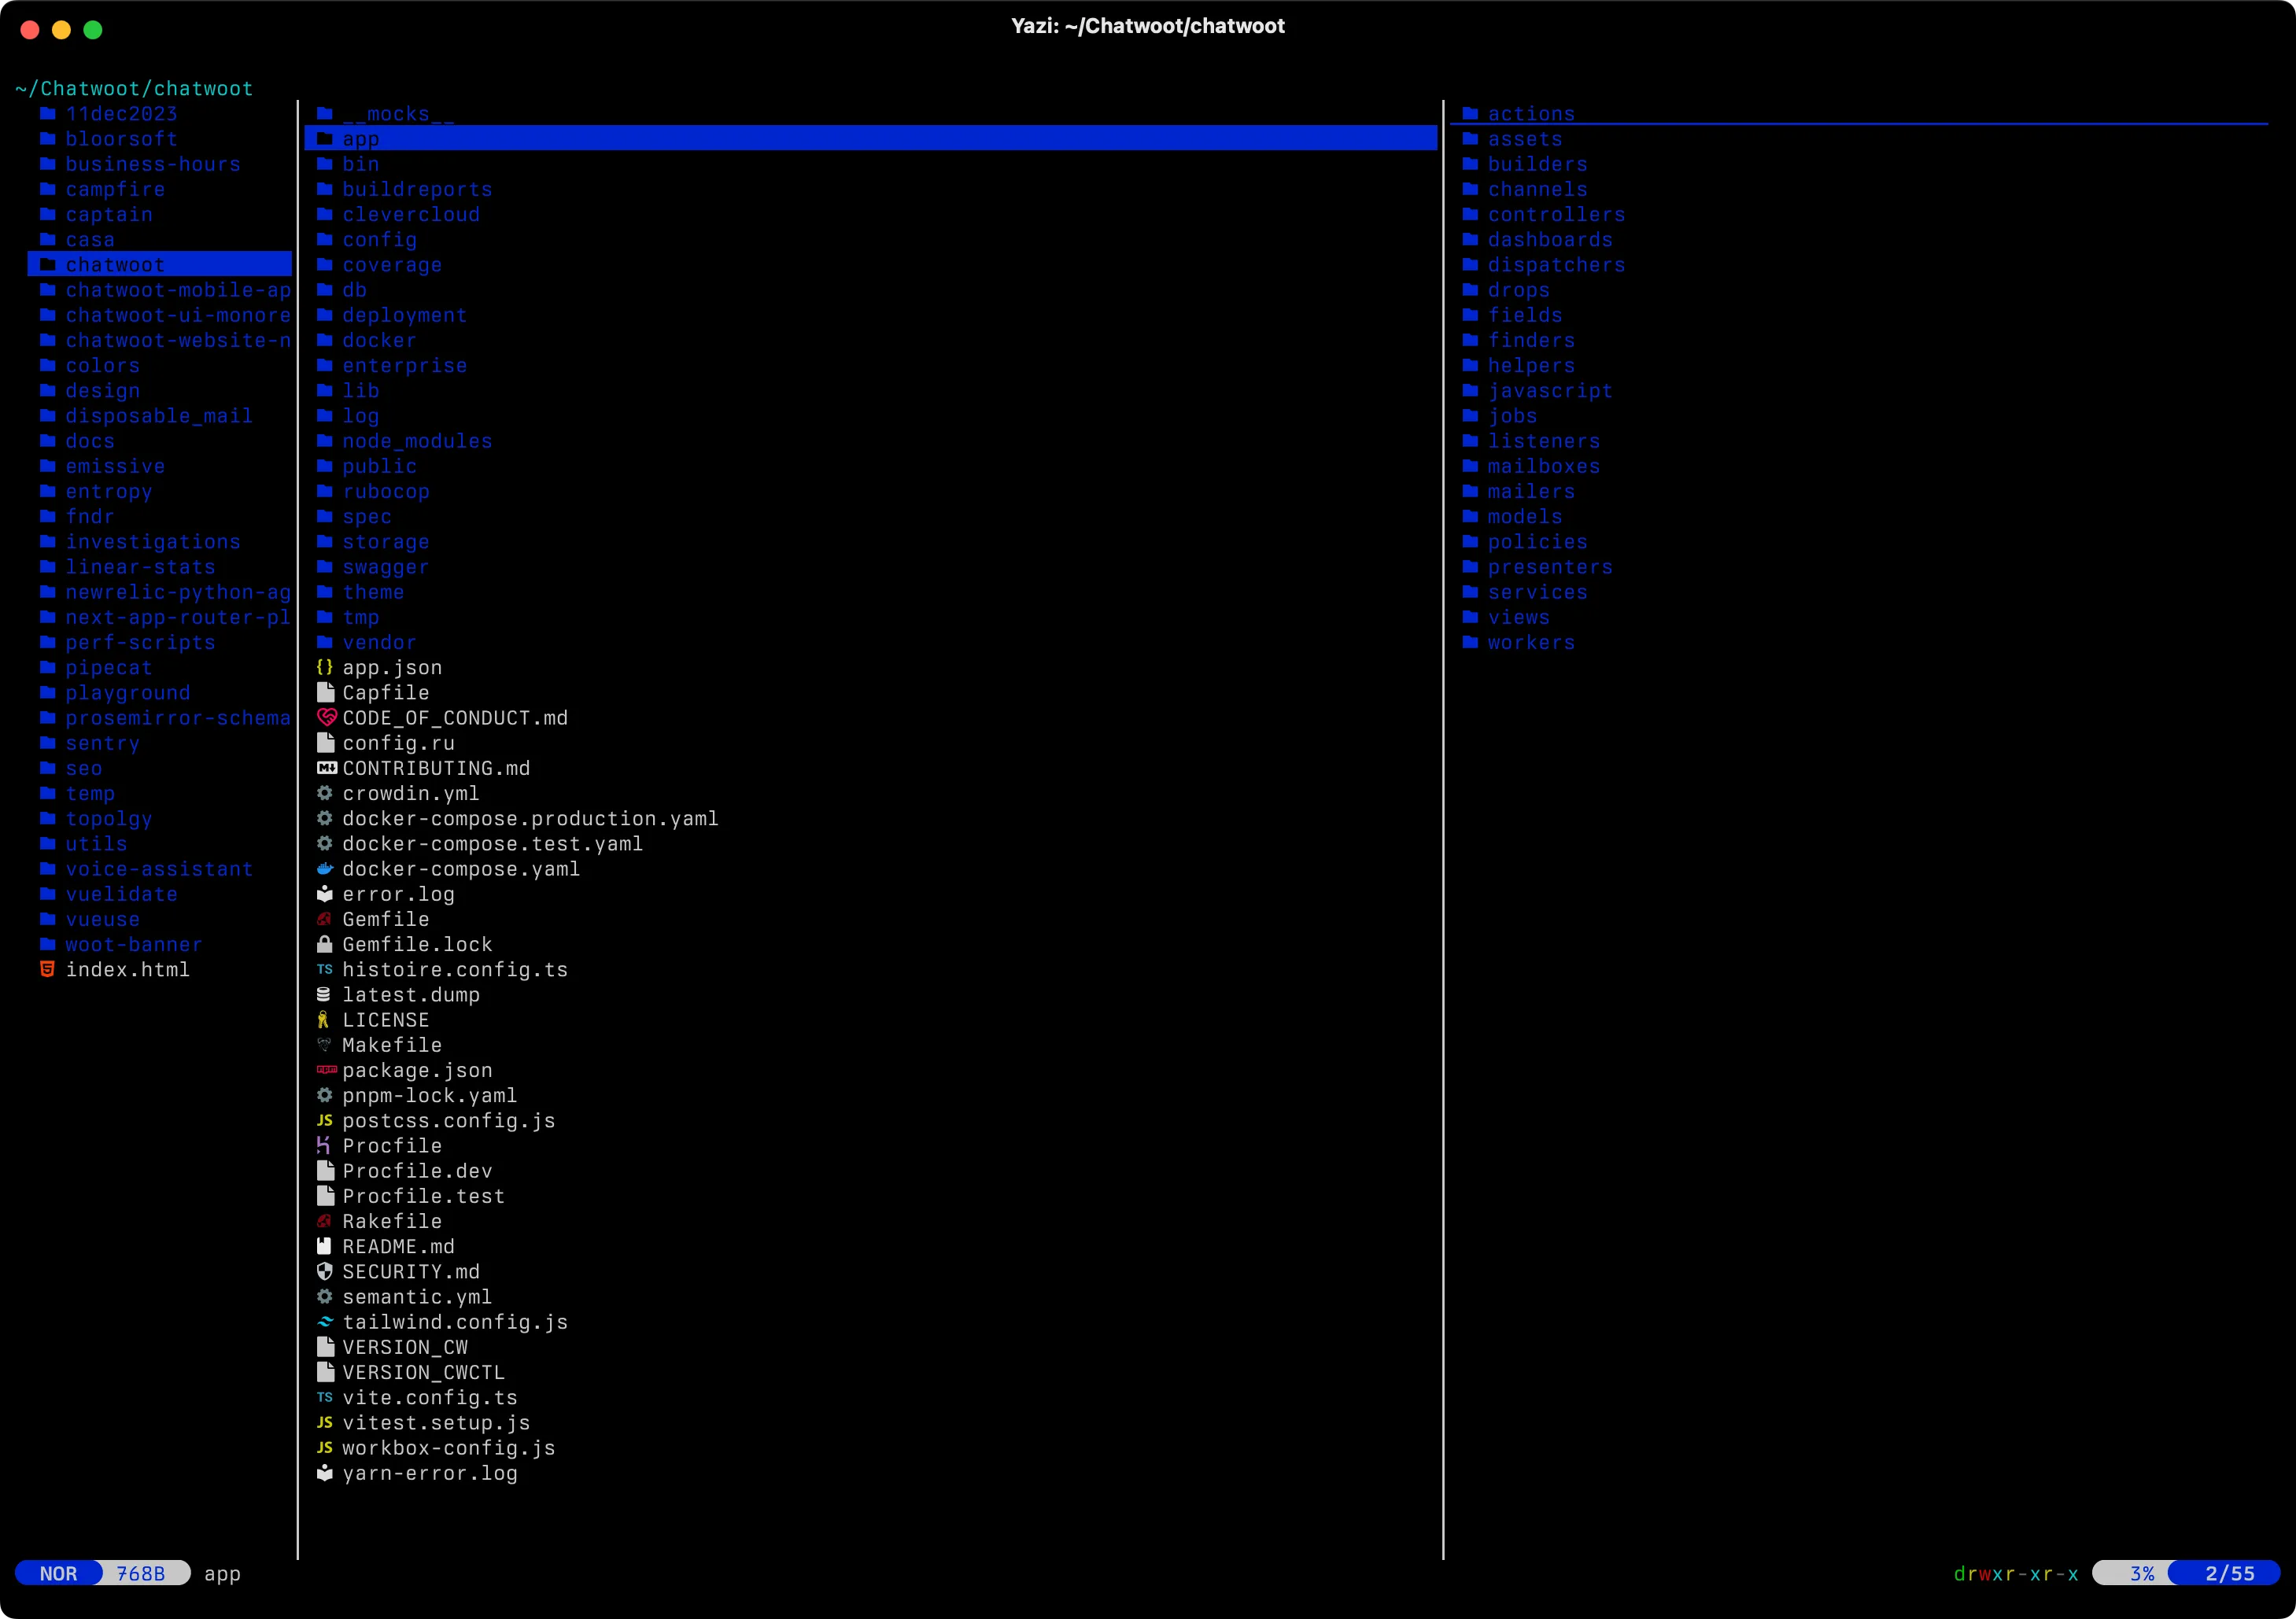Click the TS icon beside vite.config.ts

click(324, 1397)
